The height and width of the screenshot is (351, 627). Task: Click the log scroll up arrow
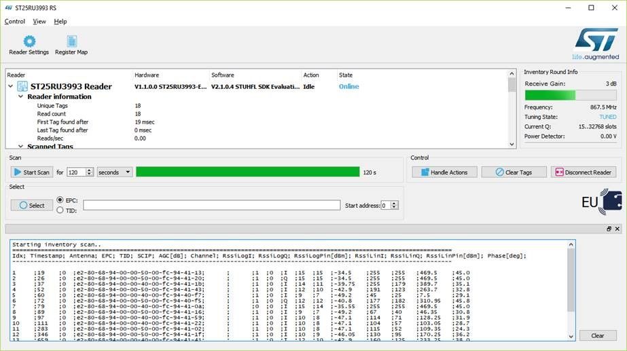571,244
